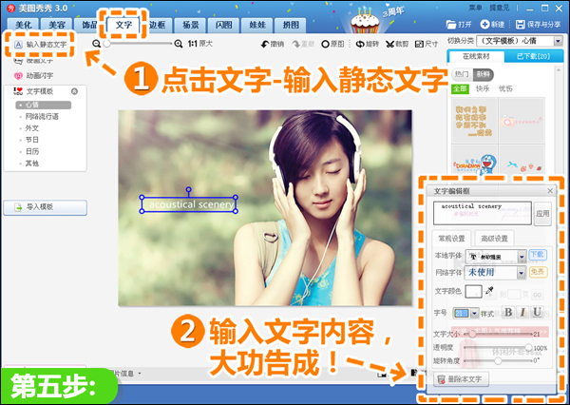This screenshot has width=570, height=405.
Task: Redo with the 重做 arrow icon
Action: (x=303, y=44)
